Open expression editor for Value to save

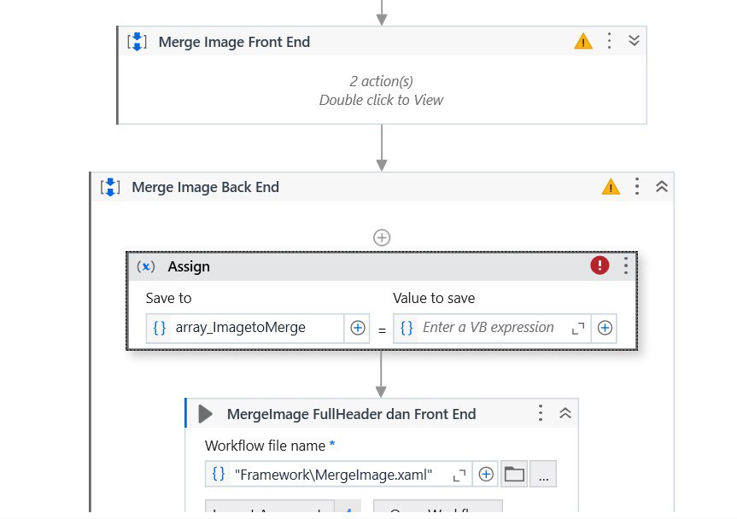pos(578,329)
